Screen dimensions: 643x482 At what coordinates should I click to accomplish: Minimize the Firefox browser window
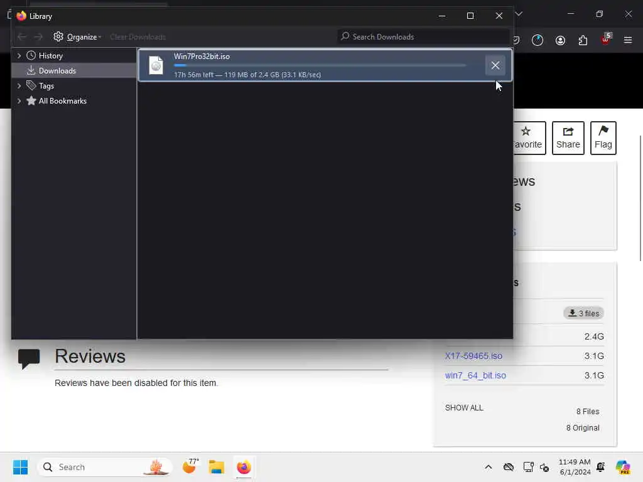[570, 14]
